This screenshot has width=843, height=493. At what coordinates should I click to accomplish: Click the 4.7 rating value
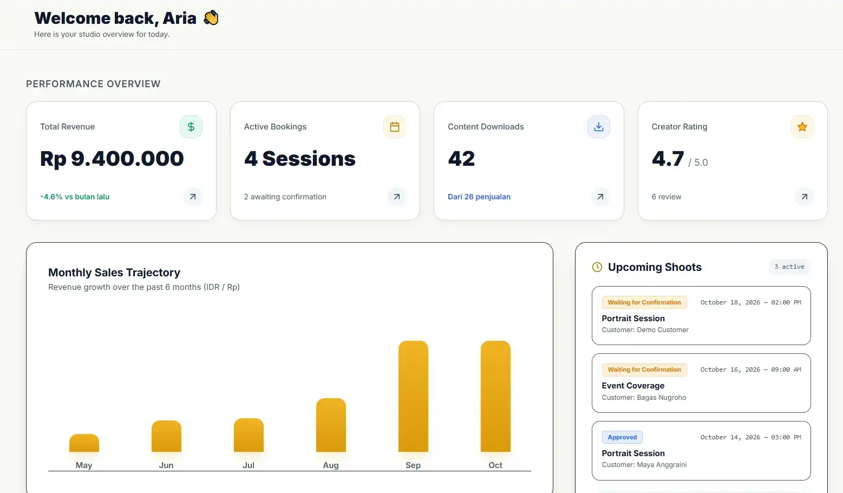668,159
